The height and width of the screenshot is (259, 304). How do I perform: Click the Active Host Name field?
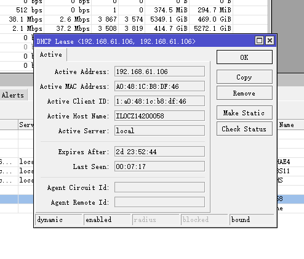click(x=159, y=116)
